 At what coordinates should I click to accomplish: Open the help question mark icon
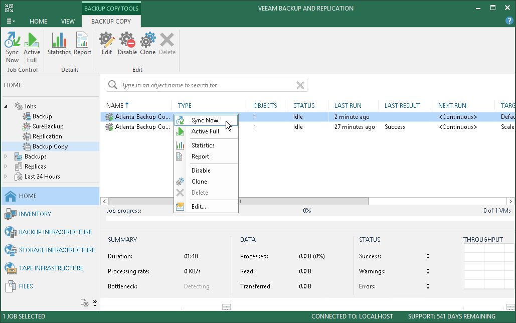tap(509, 21)
